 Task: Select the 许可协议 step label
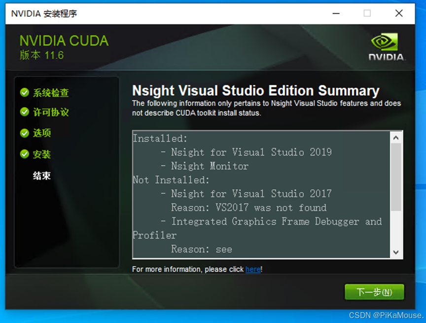tap(51, 112)
